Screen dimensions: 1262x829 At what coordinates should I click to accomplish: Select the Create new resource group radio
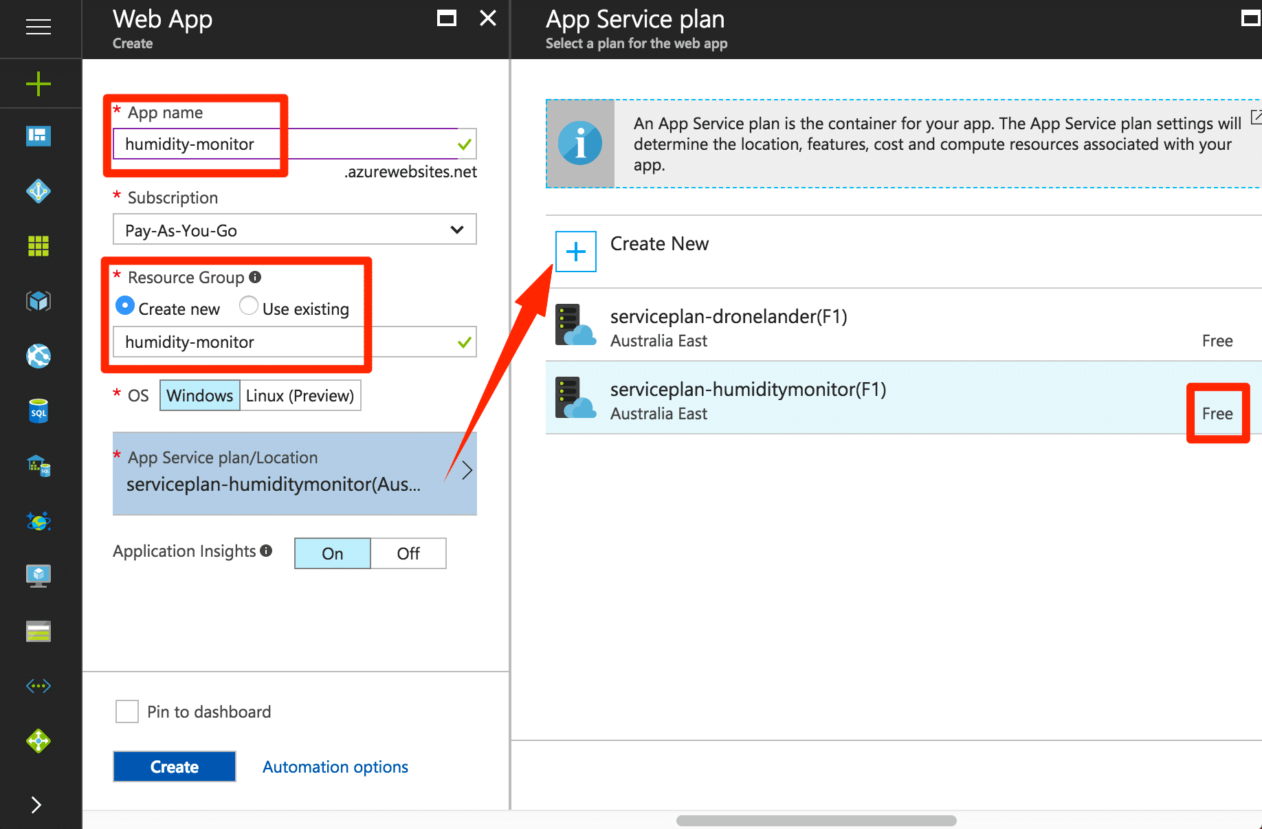tap(125, 305)
